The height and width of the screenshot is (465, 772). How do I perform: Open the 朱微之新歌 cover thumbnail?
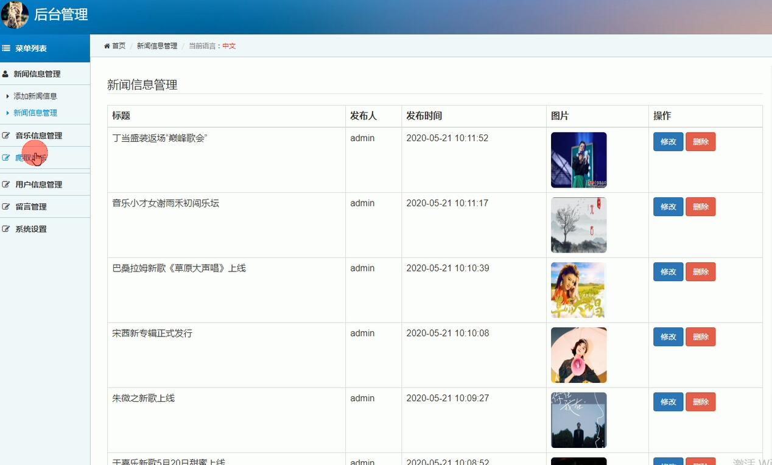[579, 420]
